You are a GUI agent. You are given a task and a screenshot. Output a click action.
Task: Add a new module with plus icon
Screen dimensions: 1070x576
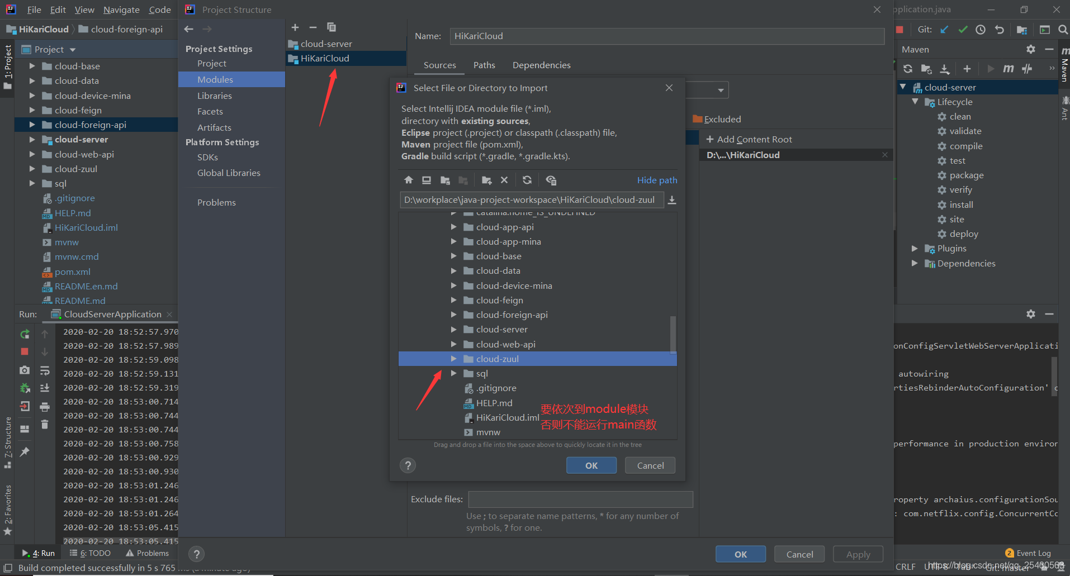coord(295,27)
